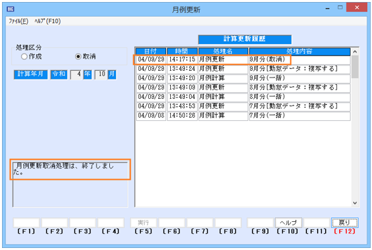Click the 処理内容 column header

tap(300, 51)
